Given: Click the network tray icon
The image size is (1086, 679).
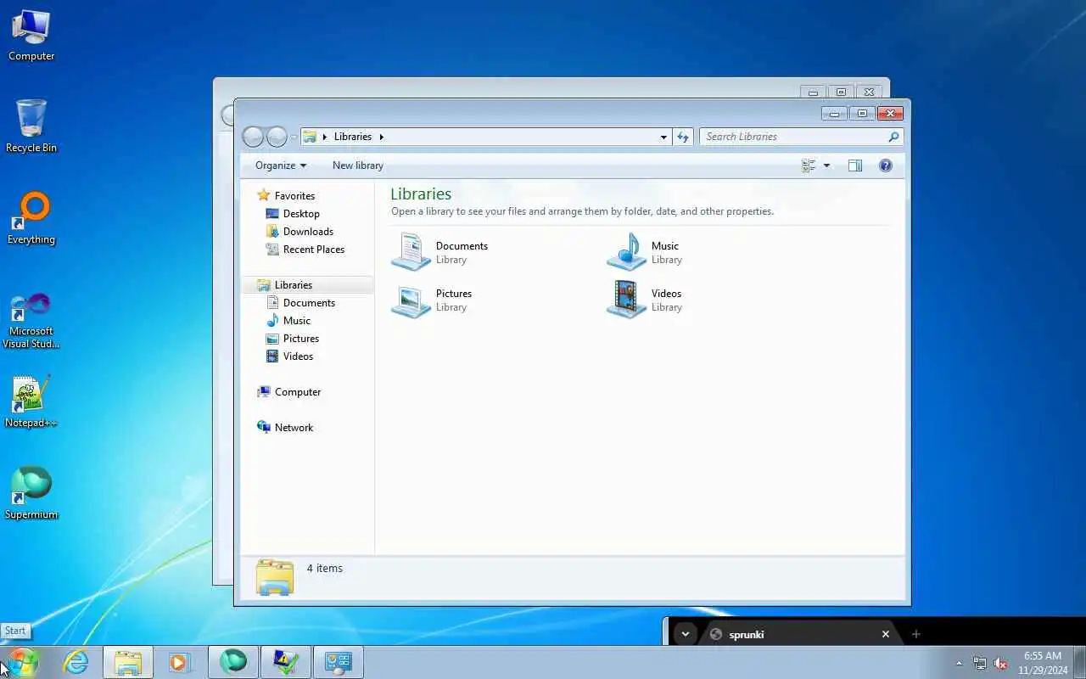Looking at the screenshot, I should click(980, 663).
